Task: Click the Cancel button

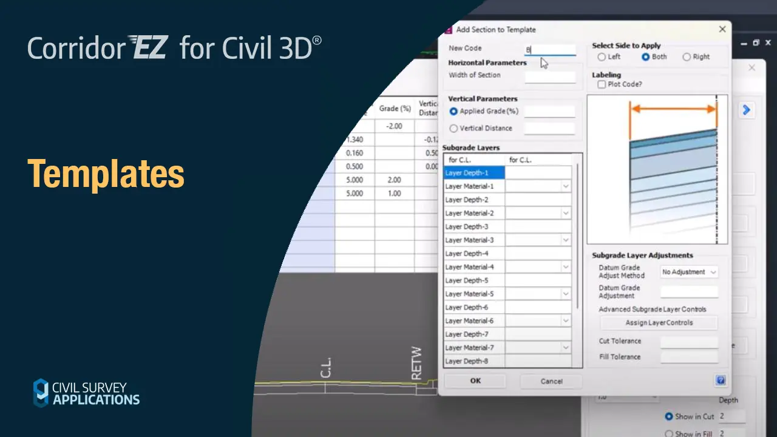Action: (551, 381)
